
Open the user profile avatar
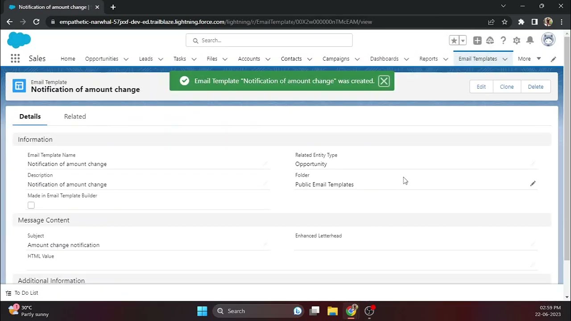[x=548, y=40]
